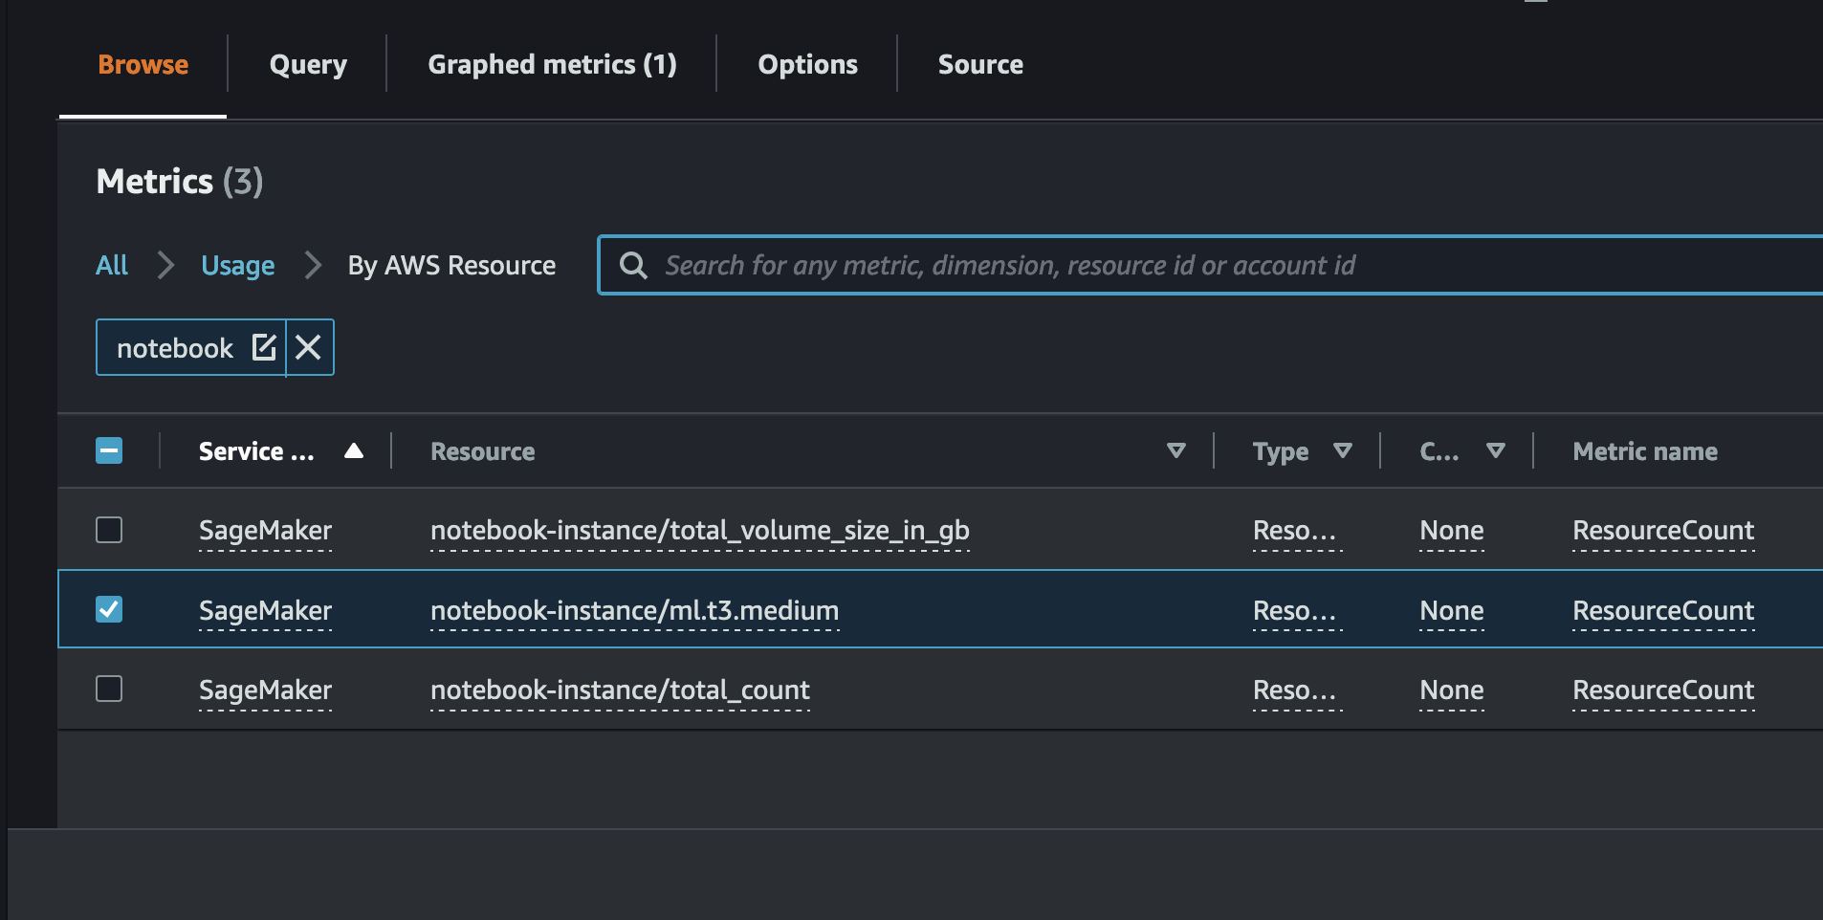The image size is (1823, 920).
Task: Switch to the Query tab
Action: pyautogui.click(x=307, y=64)
